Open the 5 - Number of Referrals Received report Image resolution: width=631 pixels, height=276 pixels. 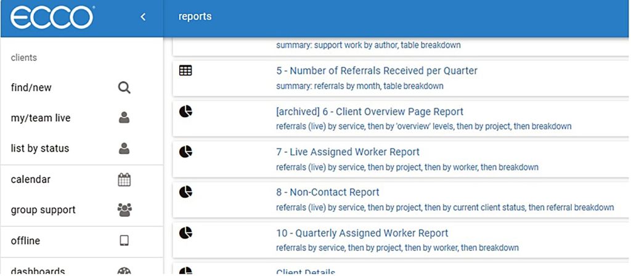(377, 71)
